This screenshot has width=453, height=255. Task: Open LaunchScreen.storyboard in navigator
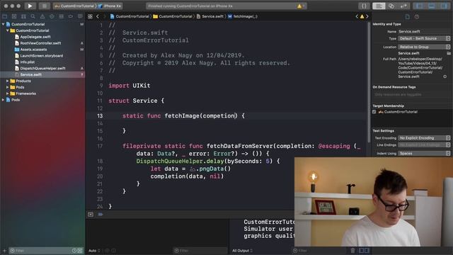41,56
